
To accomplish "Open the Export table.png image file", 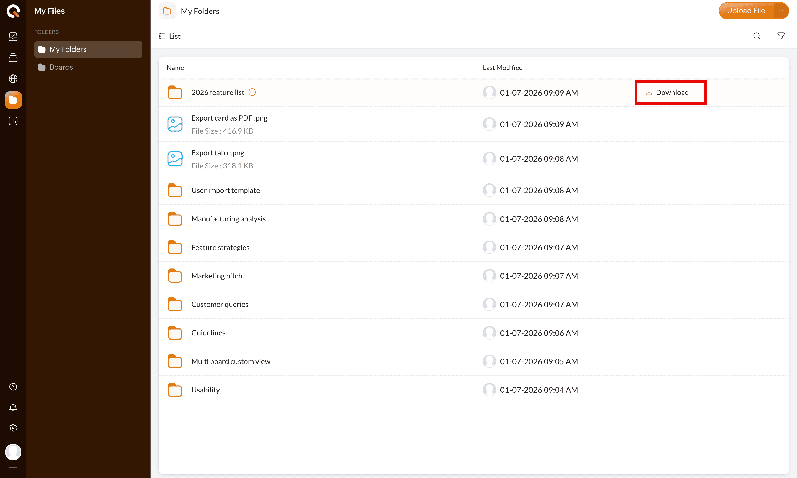I will 218,153.
